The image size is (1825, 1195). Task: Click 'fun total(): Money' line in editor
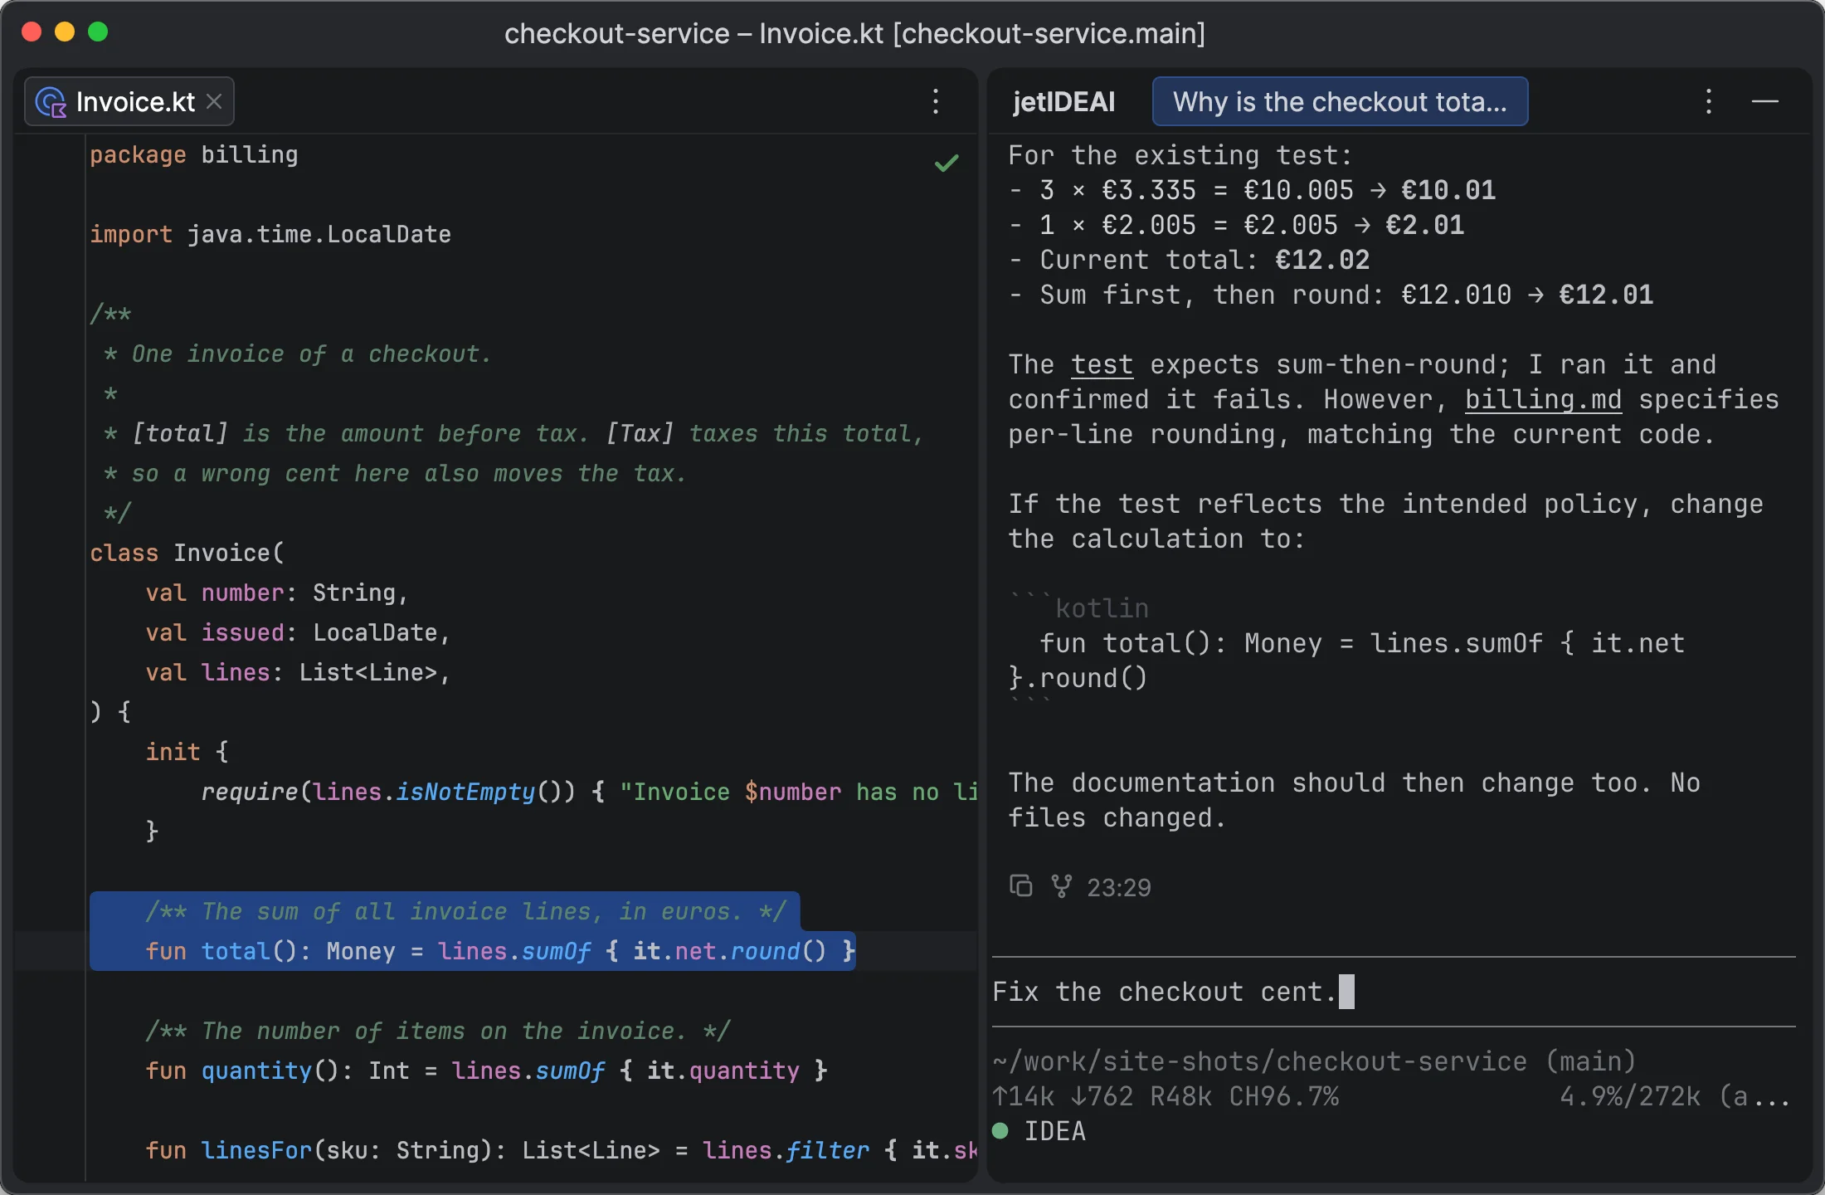point(500,951)
